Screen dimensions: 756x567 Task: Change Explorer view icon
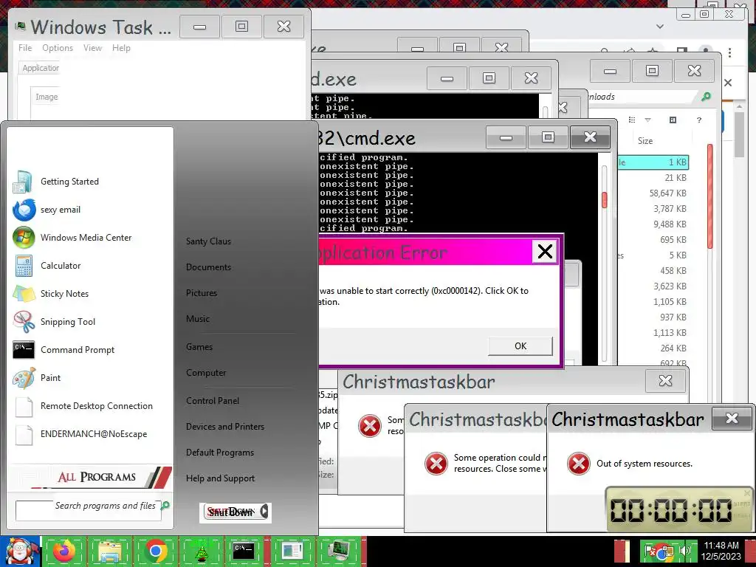[632, 120]
